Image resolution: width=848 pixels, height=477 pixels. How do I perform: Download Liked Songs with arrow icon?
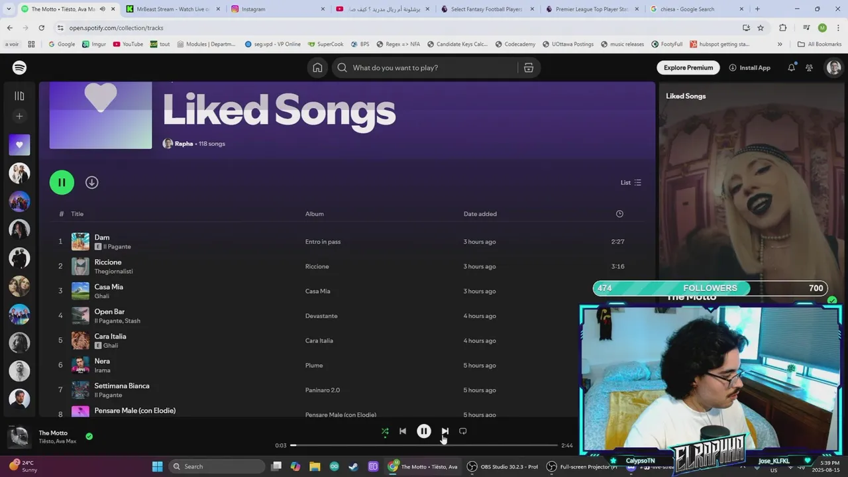click(92, 182)
